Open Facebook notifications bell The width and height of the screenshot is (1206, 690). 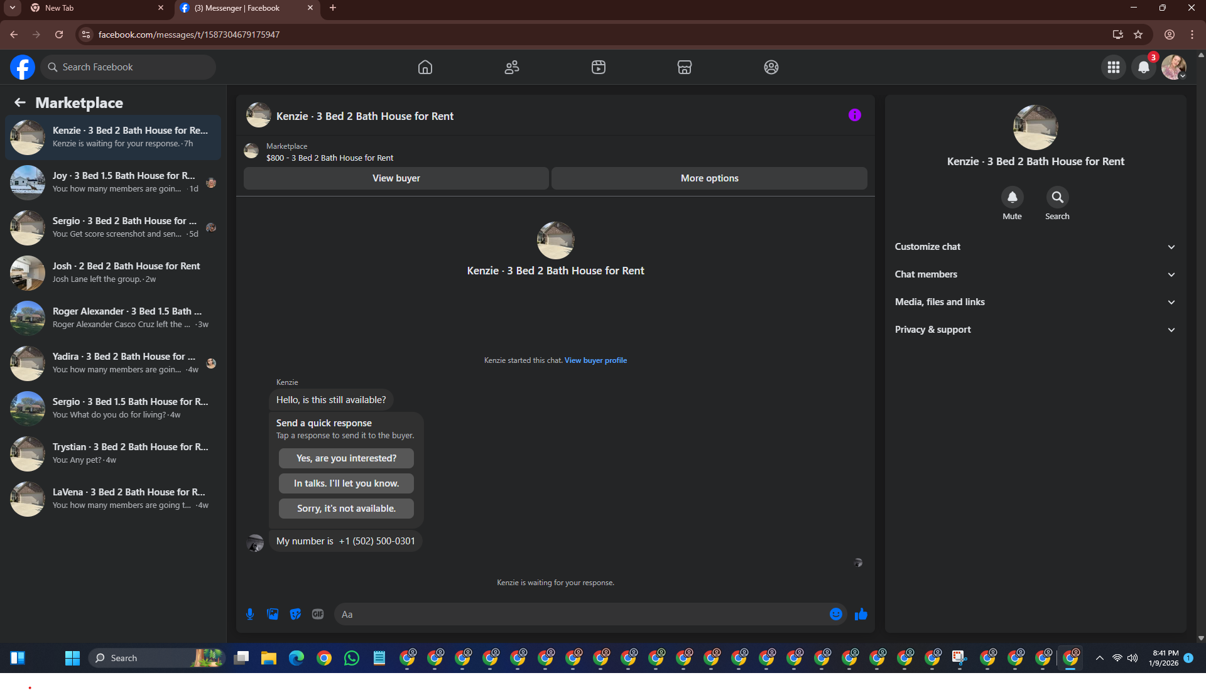[x=1144, y=67]
